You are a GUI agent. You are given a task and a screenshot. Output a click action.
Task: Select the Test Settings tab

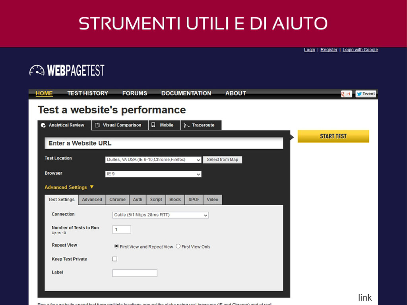tap(61, 200)
